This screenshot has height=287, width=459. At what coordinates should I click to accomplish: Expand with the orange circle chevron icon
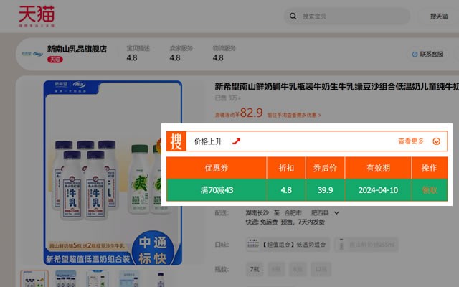(437, 141)
